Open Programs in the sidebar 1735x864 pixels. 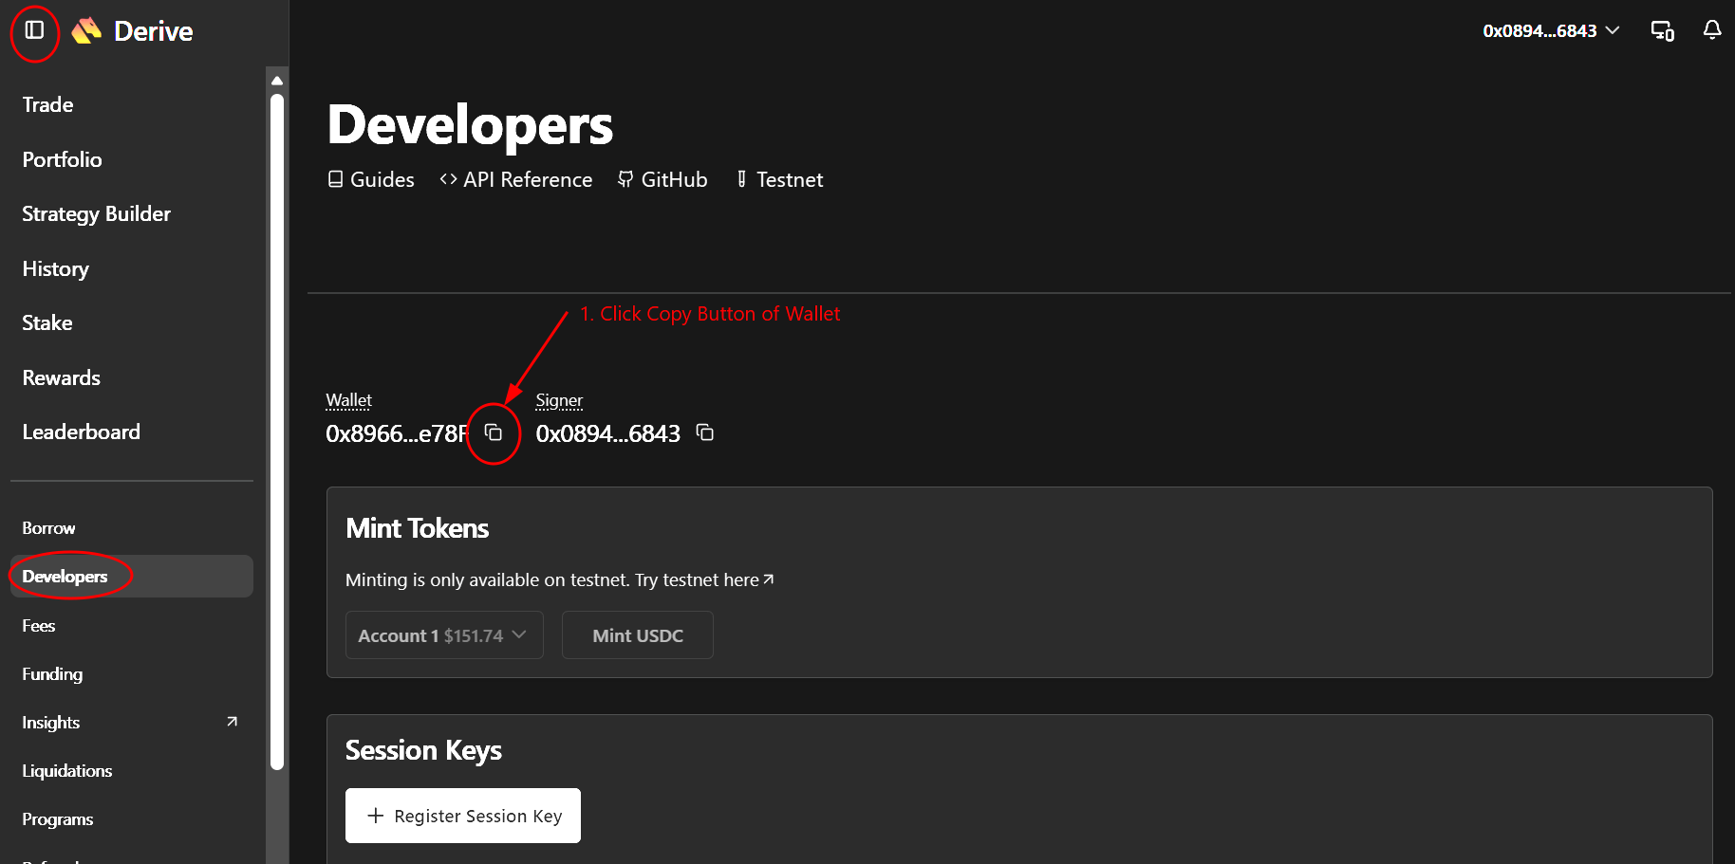point(57,819)
